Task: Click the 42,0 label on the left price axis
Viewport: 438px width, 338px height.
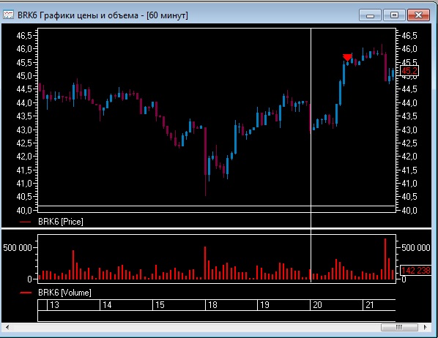Action: [24, 157]
